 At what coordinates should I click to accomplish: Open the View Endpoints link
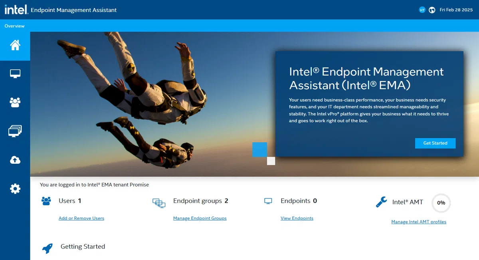297,218
